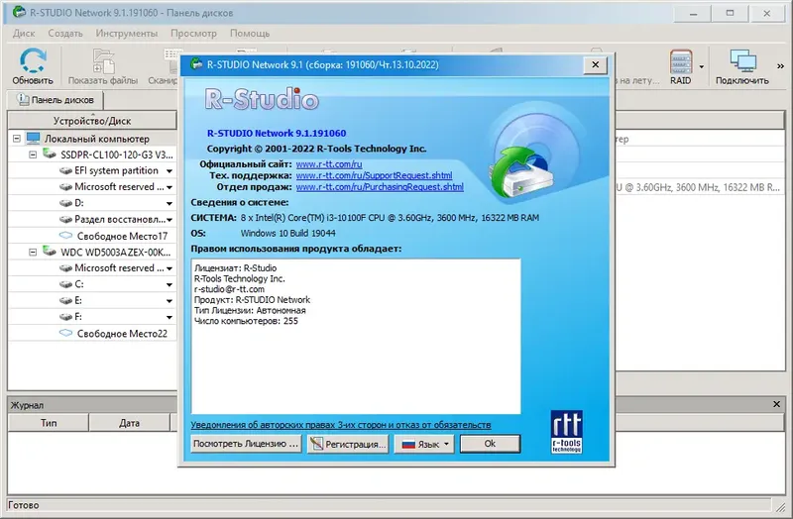Select the Раздел восстановл... partition row
This screenshot has width=793, height=519.
(x=92, y=219)
